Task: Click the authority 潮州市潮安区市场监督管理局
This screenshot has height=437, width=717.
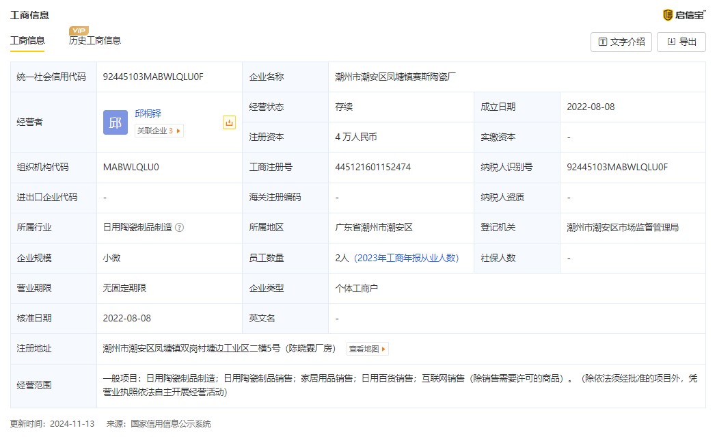Action: [x=623, y=228]
